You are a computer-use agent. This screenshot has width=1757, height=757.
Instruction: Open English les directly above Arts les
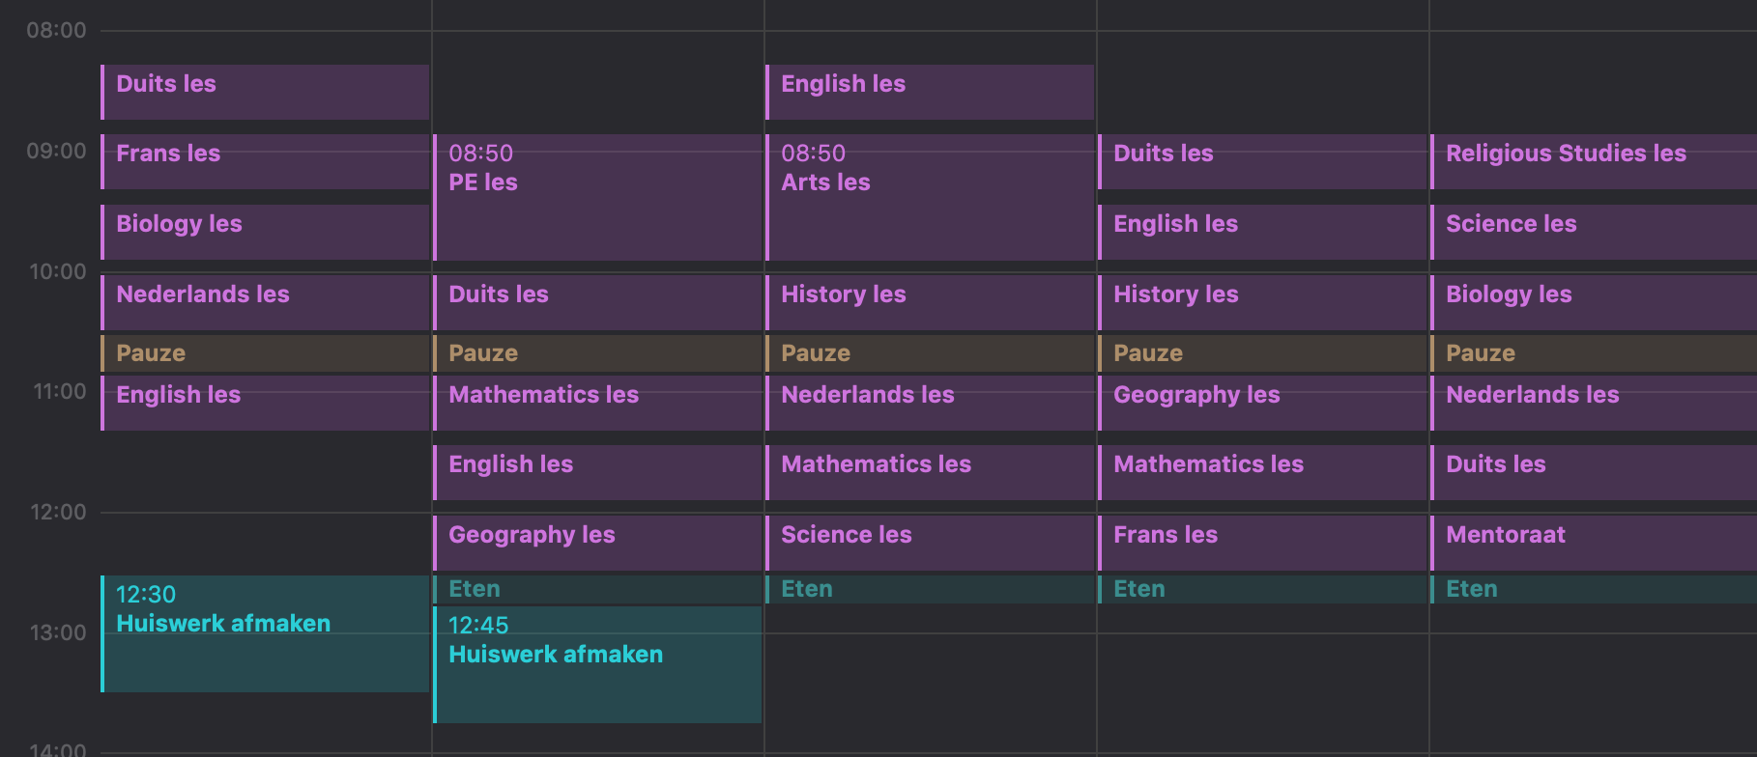(930, 92)
